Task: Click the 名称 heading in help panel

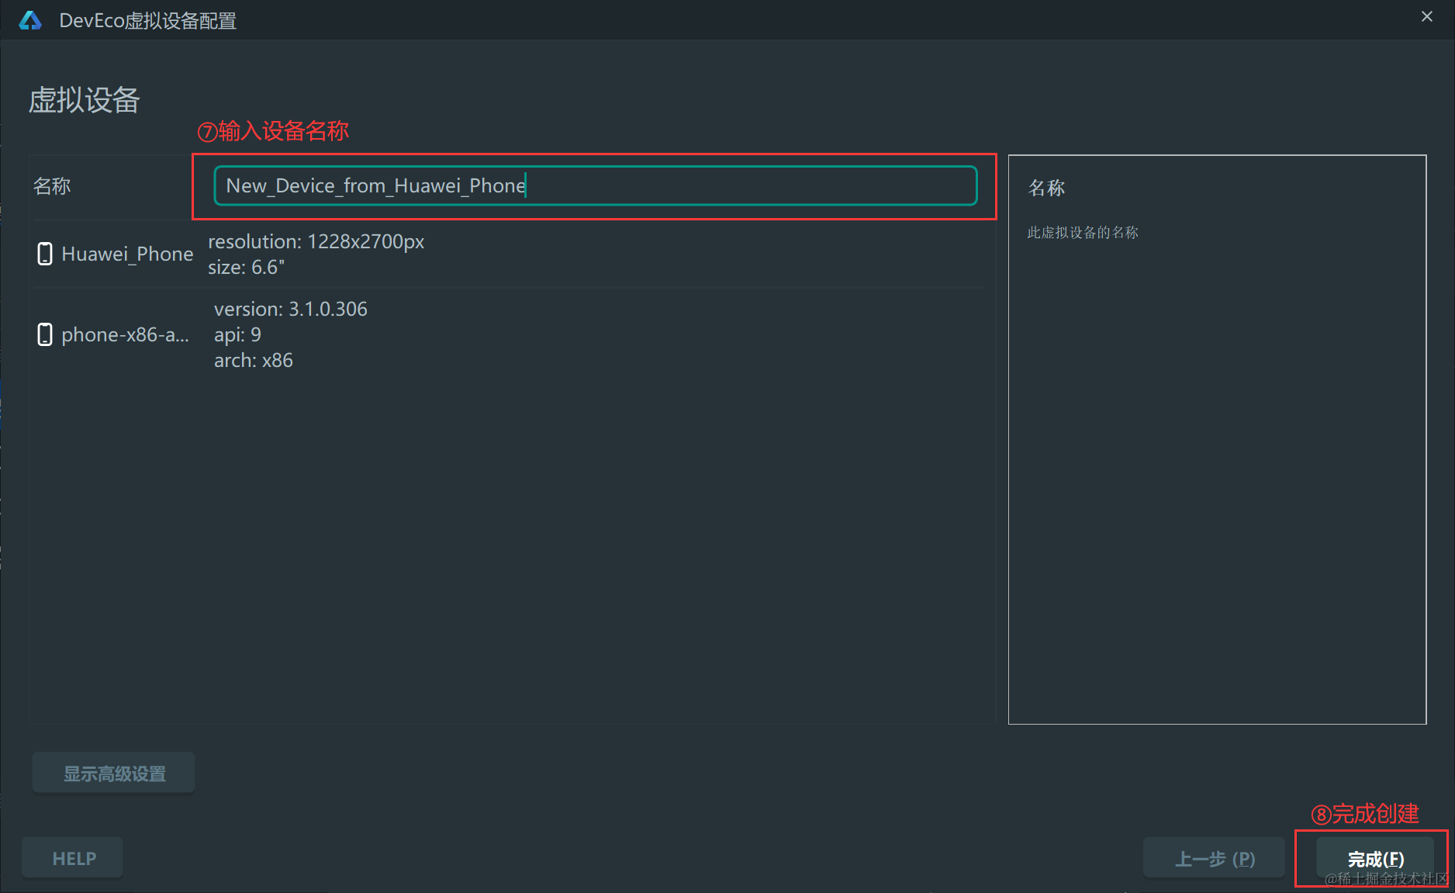Action: tap(1046, 188)
